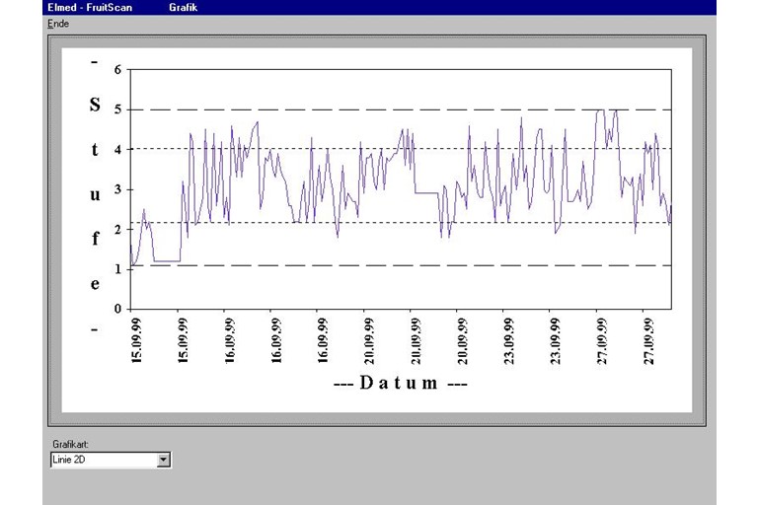Click the first 15.09.99 date label
758x505 pixels.
[x=136, y=340]
